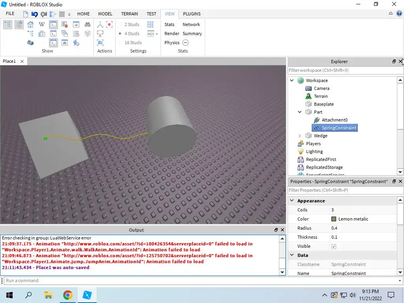Click the Lemon metalic color swatch

click(x=334, y=219)
